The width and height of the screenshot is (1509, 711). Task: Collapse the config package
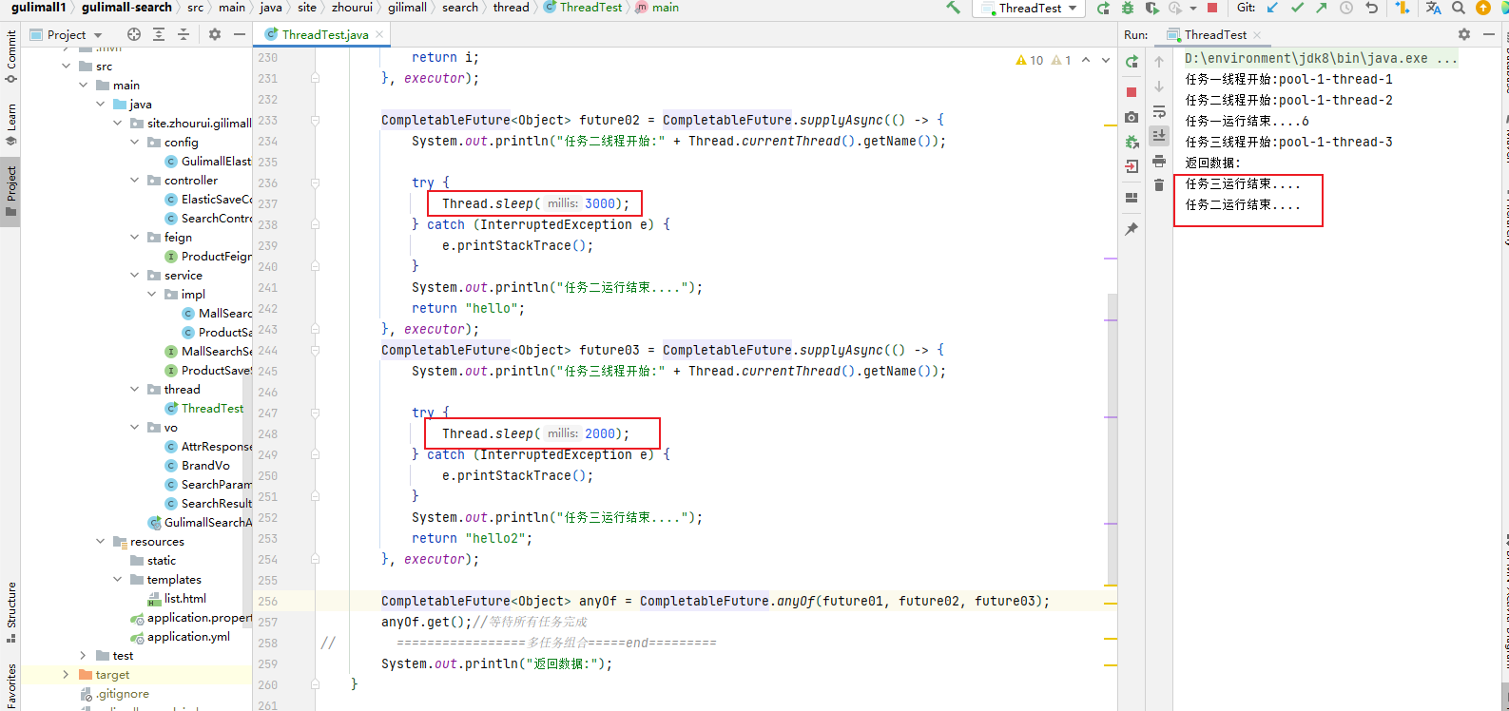pyautogui.click(x=134, y=143)
